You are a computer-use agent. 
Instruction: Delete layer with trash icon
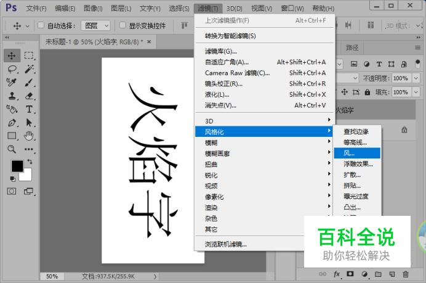pos(406,274)
